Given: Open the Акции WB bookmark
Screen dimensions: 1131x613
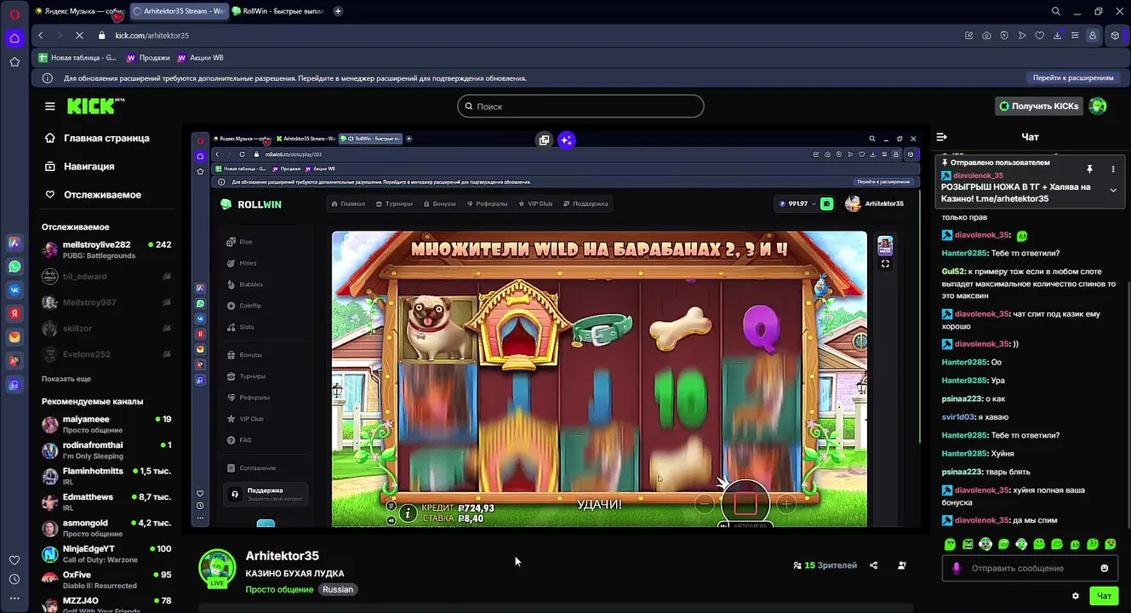Looking at the screenshot, I should click(200, 58).
